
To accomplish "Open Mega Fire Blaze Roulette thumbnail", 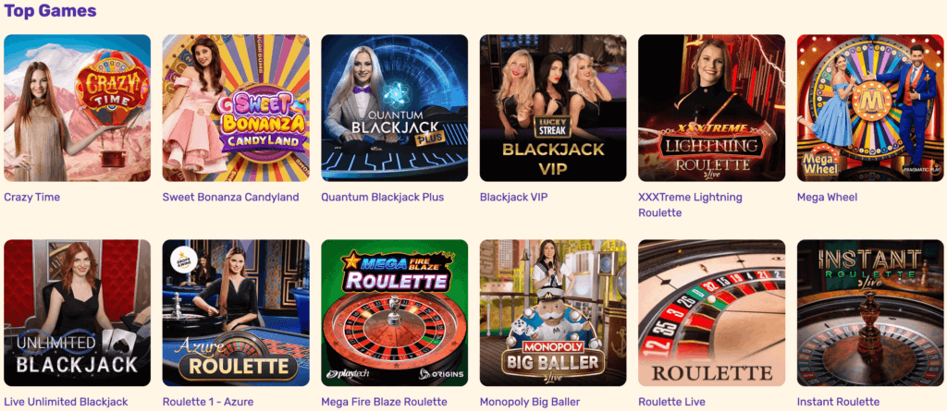I will pos(394,312).
